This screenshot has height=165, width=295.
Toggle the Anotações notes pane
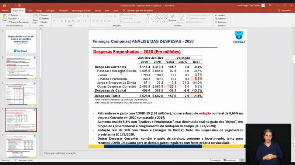(x=215, y=160)
